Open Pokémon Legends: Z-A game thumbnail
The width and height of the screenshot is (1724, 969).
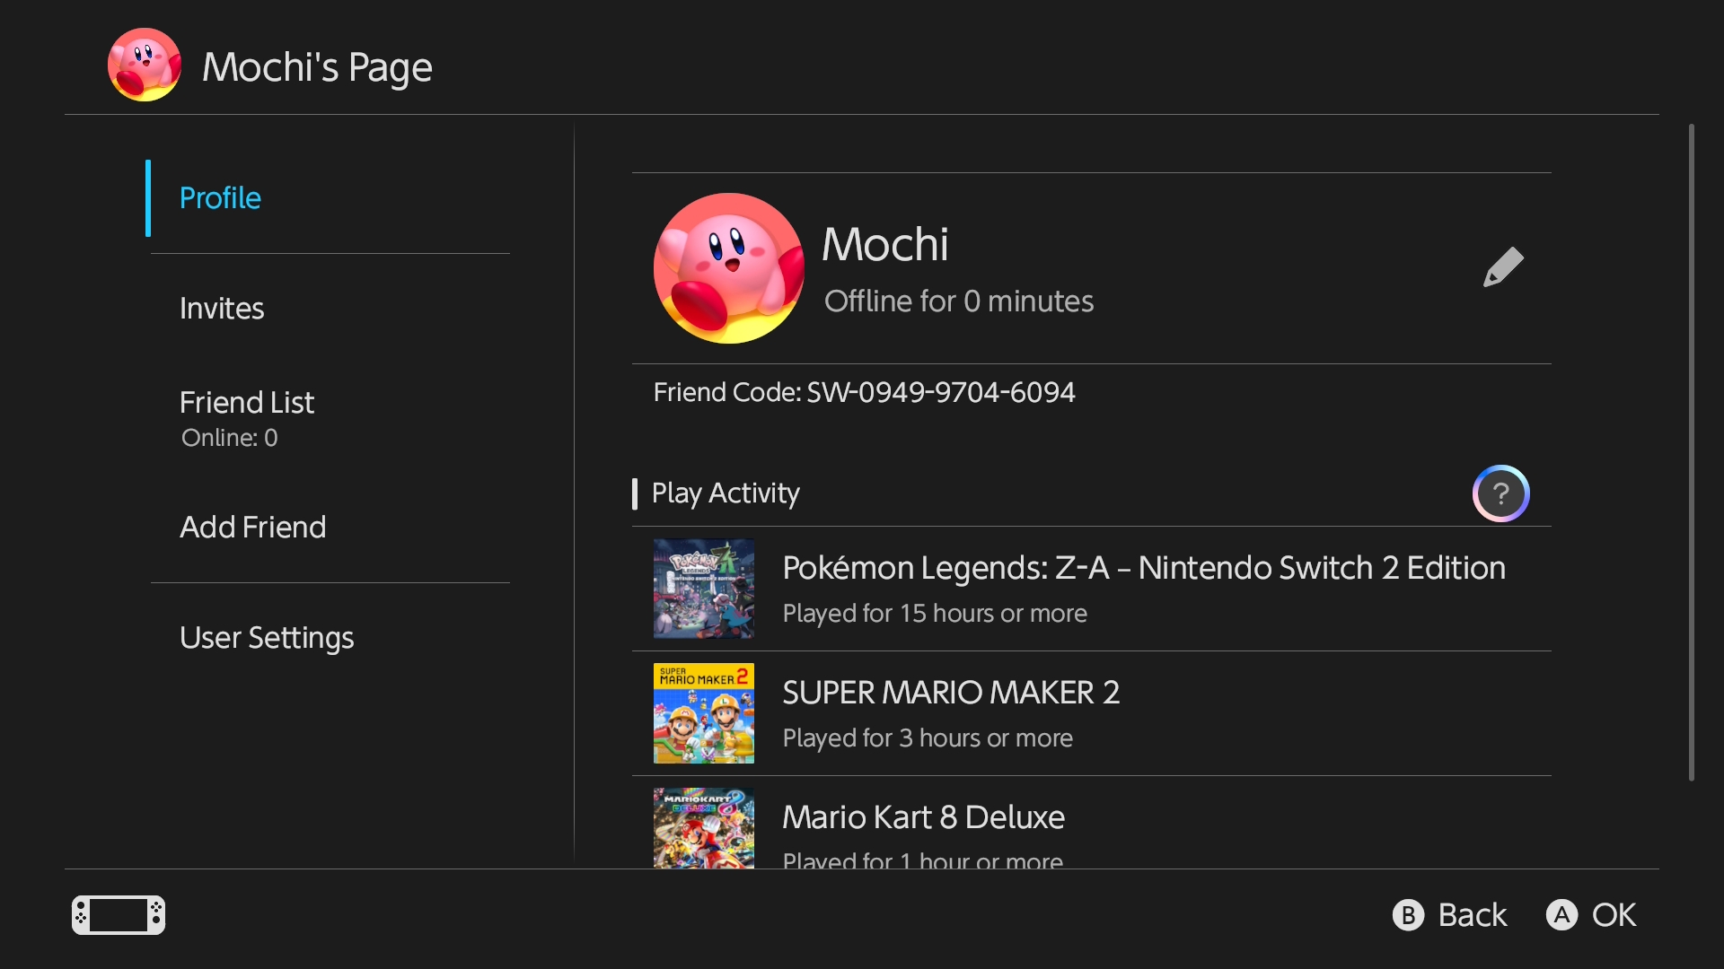(704, 589)
